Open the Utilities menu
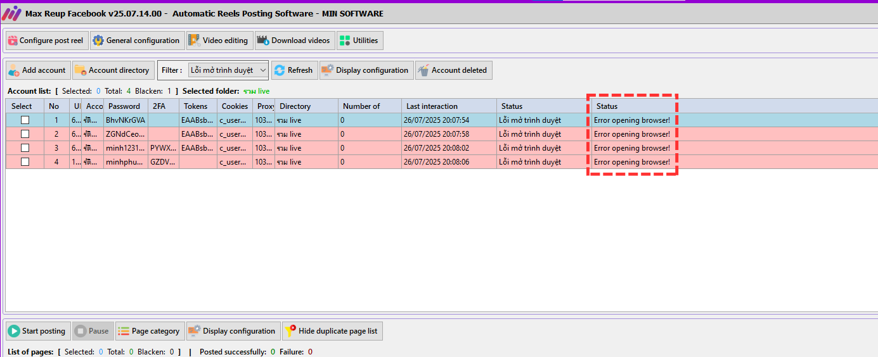 [359, 41]
